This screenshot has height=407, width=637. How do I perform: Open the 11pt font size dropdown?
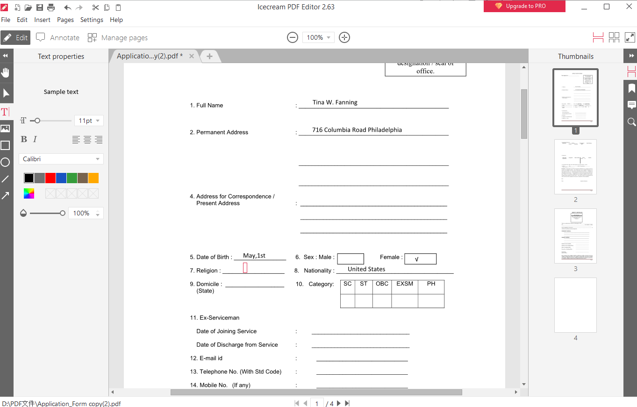pos(88,120)
